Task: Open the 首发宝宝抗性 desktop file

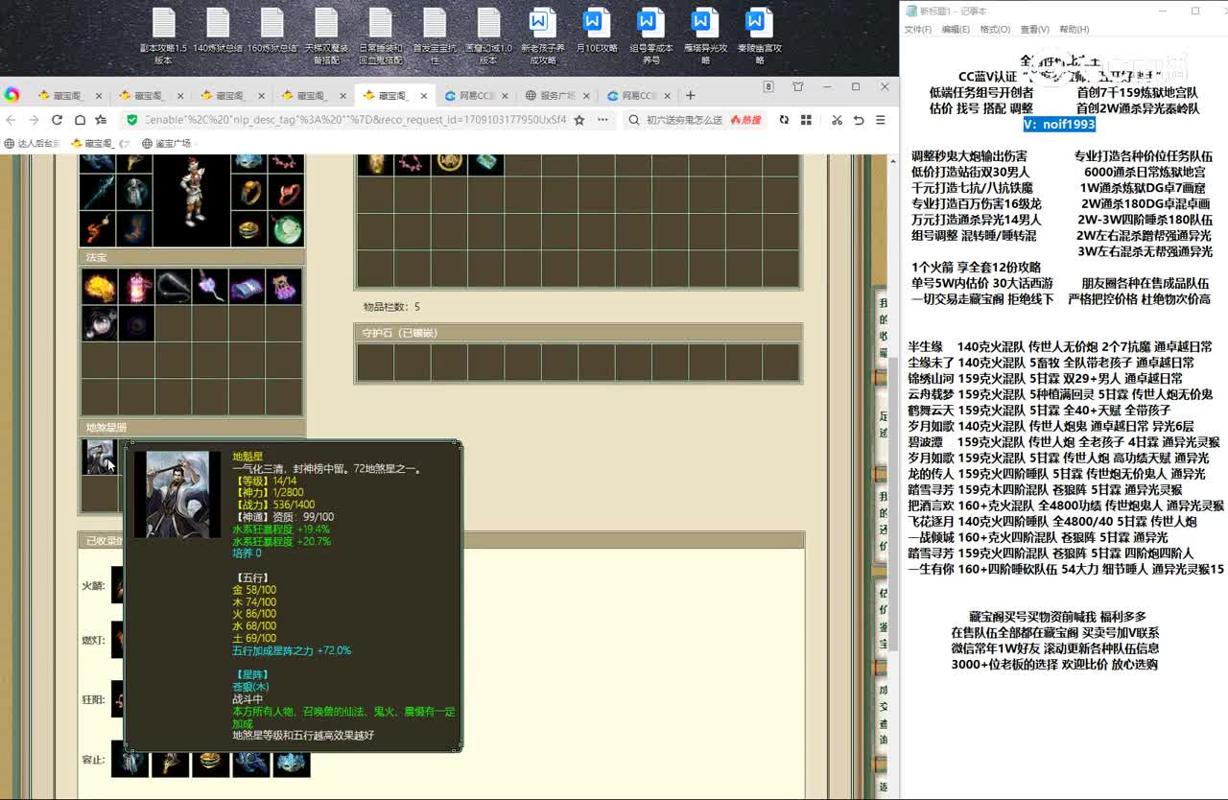Action: click(435, 35)
